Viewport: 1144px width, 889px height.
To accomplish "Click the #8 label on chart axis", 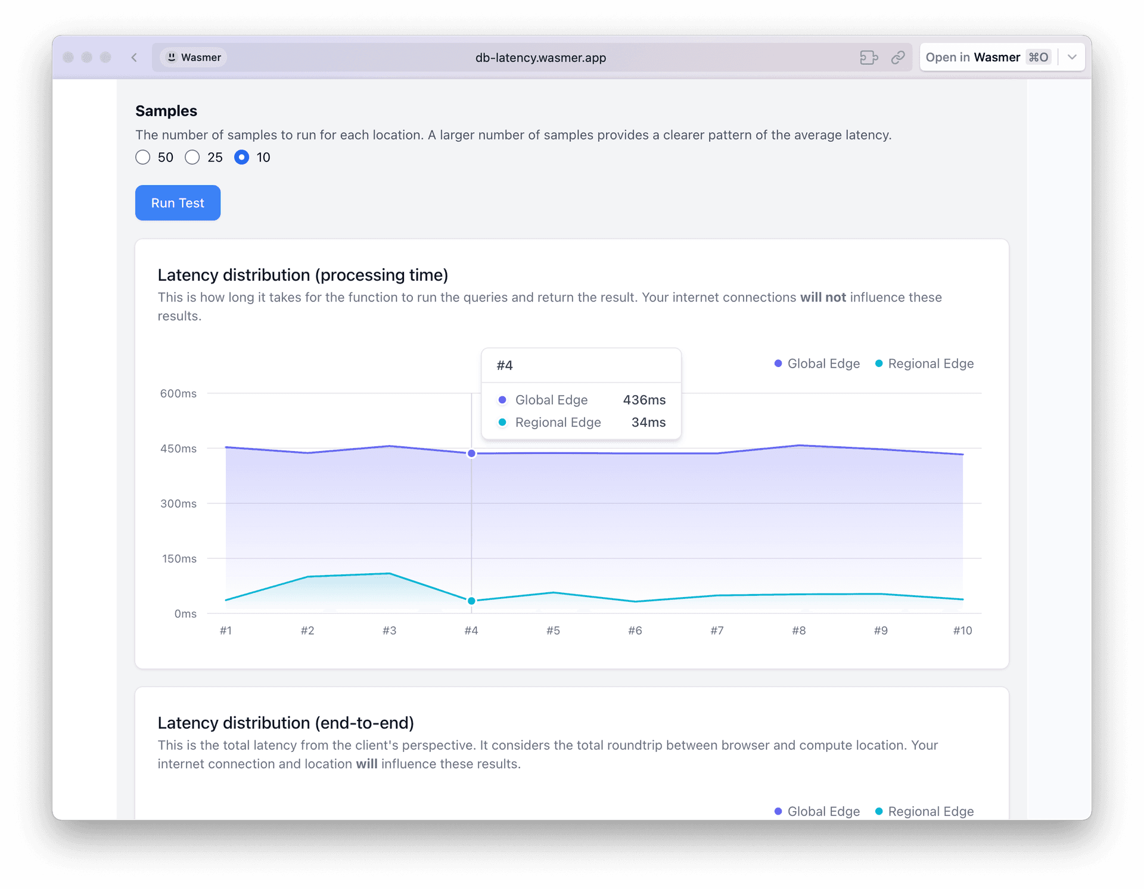I will point(798,630).
